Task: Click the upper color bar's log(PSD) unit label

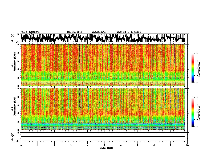Action: click(200, 70)
